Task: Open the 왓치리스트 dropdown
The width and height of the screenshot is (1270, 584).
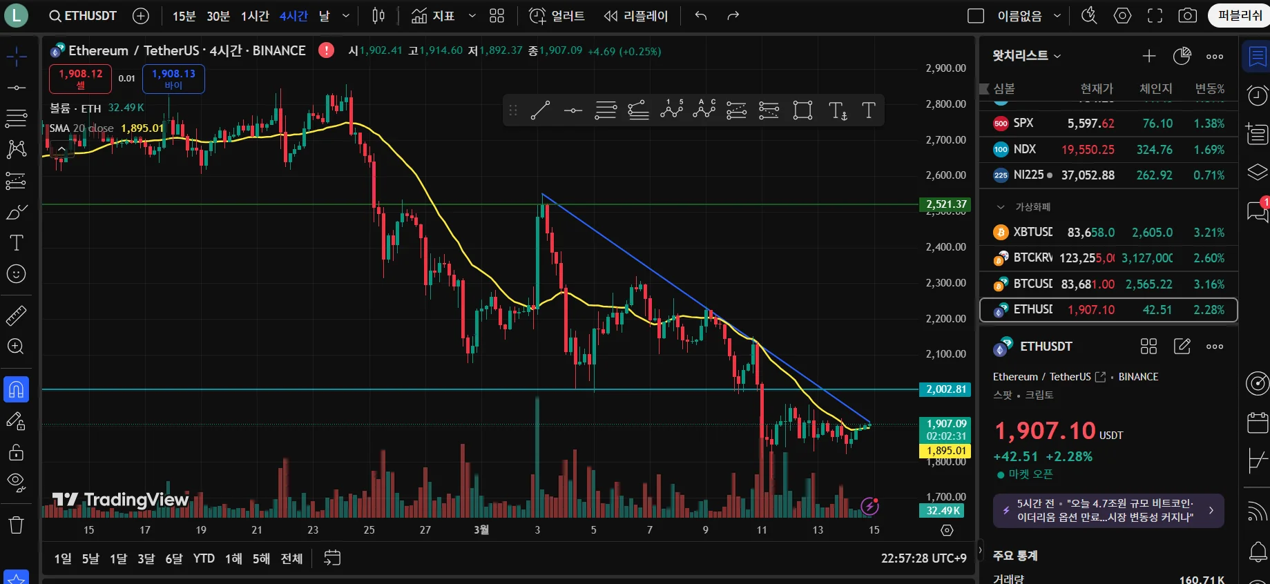Action: (x=1027, y=56)
